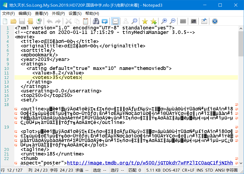Click the New file toolbar icon
The width and height of the screenshot is (244, 174).
click(5, 21)
